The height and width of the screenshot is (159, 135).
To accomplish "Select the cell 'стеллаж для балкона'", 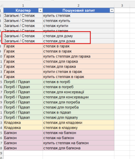I will [78, 148].
